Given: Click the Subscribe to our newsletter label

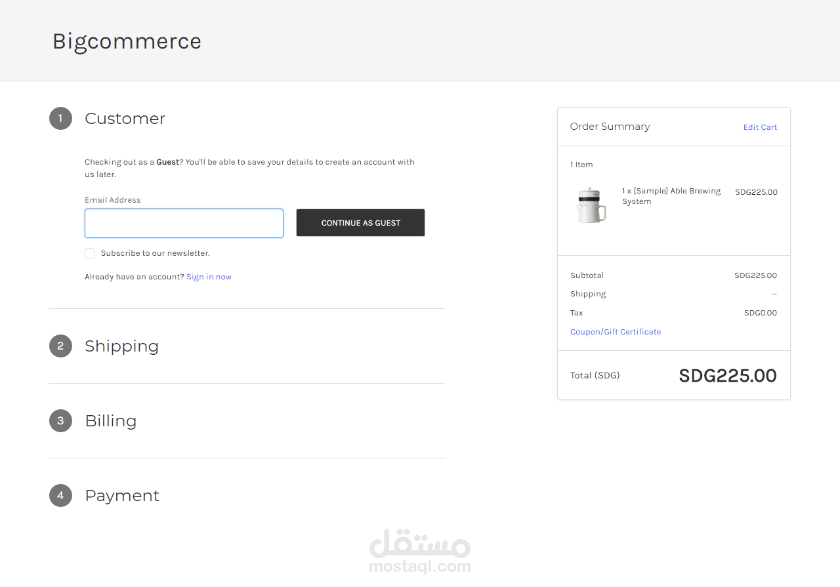Looking at the screenshot, I should [x=155, y=253].
